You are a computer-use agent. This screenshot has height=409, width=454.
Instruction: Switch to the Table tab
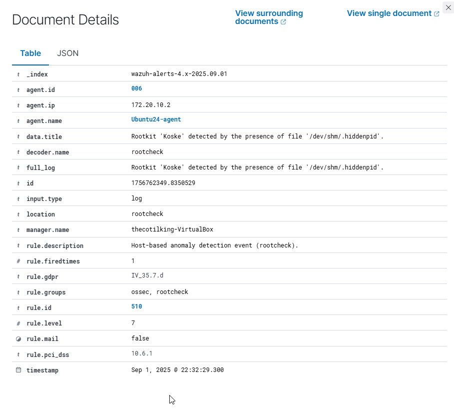point(30,53)
